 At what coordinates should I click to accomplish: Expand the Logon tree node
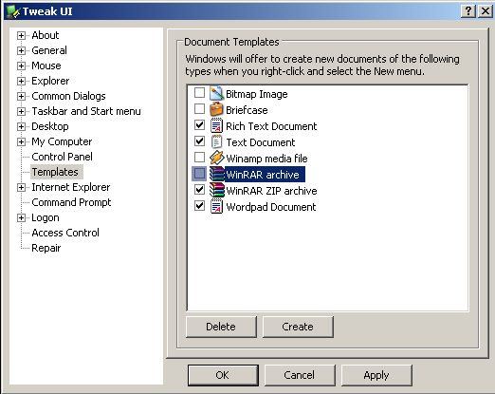coord(21,217)
